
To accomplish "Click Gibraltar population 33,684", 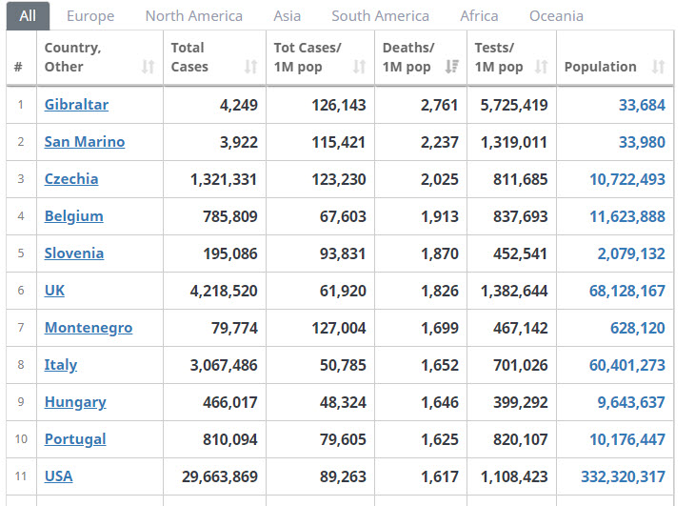I will tap(642, 105).
